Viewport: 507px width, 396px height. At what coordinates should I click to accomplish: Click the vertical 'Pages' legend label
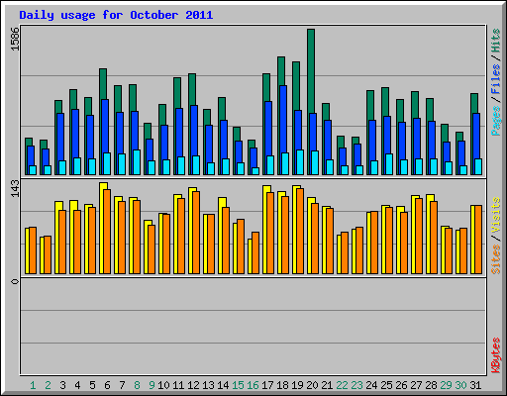(x=496, y=121)
